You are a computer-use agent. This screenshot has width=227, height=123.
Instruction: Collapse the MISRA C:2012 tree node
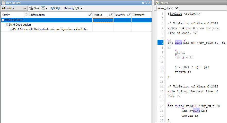pyautogui.click(x=3, y=20)
